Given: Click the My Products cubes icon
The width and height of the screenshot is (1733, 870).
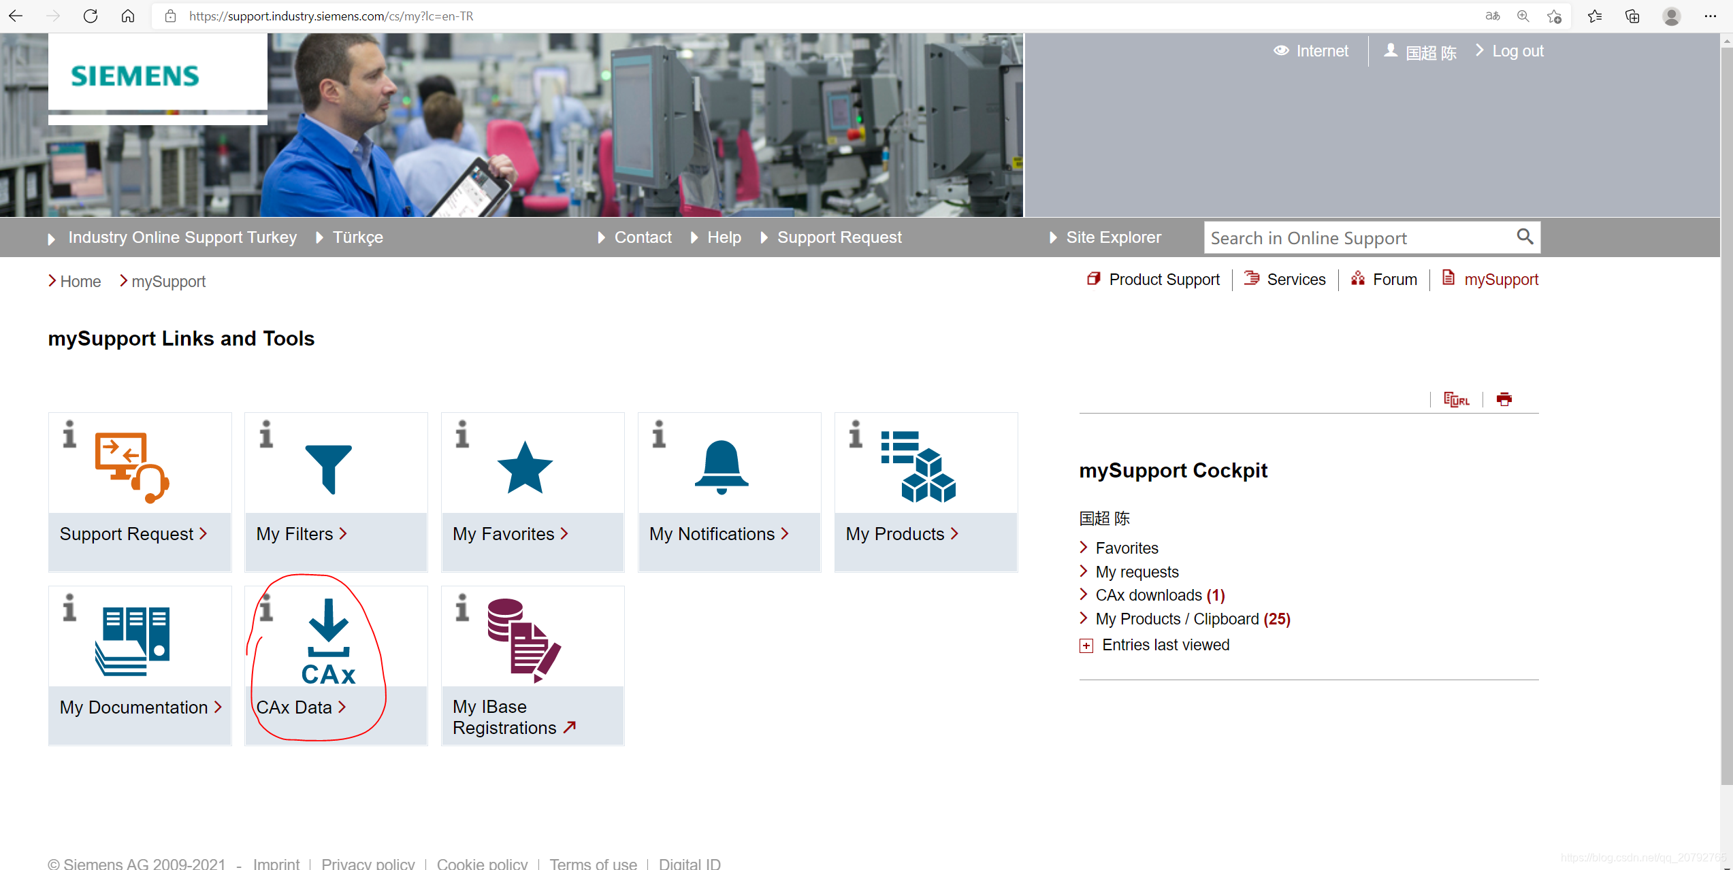Looking at the screenshot, I should 919,467.
